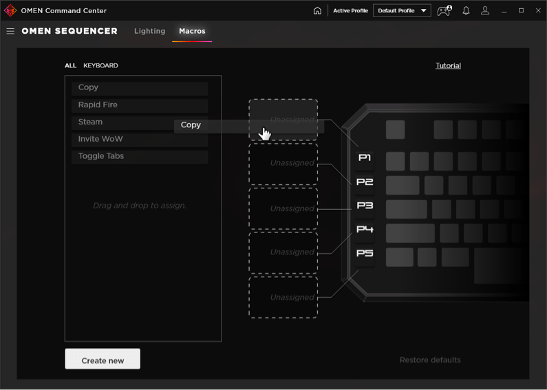Go to the Home icon in the title bar
Viewport: 547px width, 390px height.
click(317, 10)
